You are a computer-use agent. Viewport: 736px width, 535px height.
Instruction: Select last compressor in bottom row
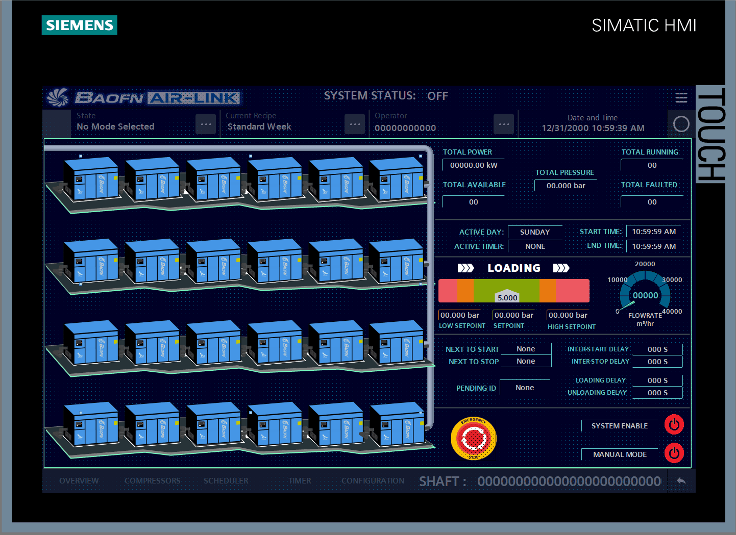coord(397,423)
